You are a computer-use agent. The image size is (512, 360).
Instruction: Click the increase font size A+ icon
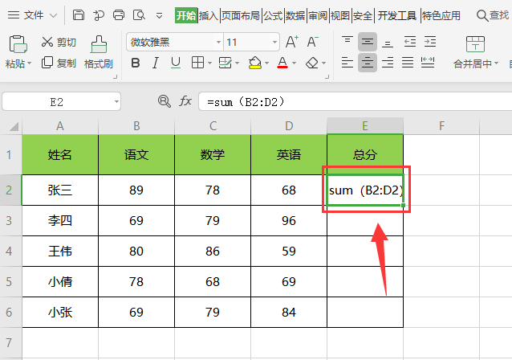292,42
